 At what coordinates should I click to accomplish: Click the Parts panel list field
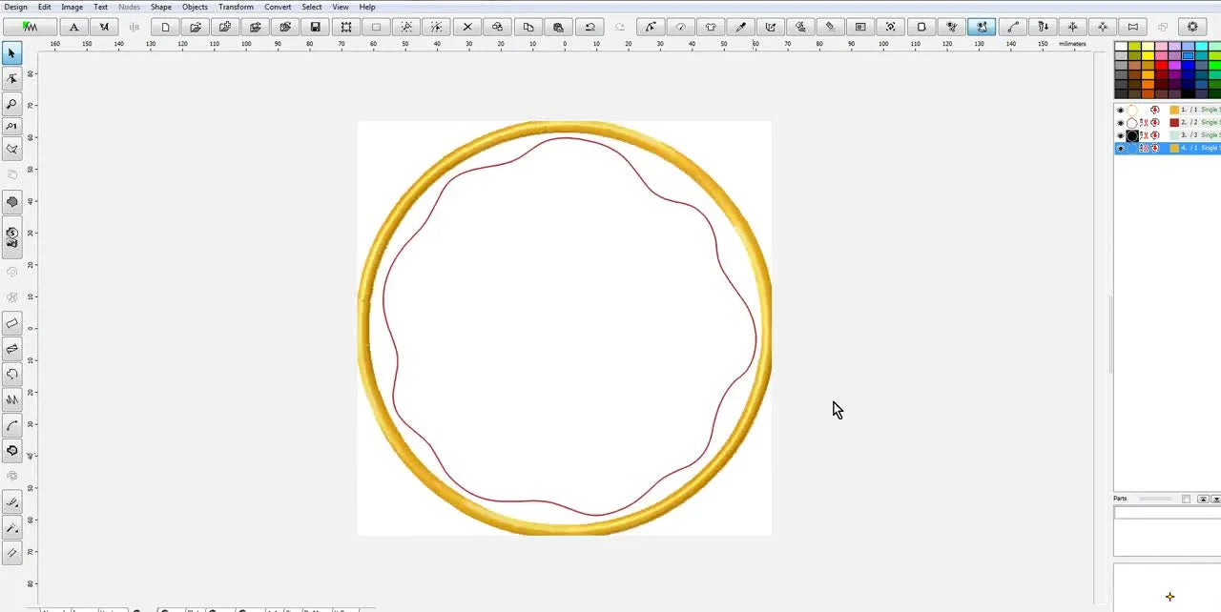tap(1167, 513)
